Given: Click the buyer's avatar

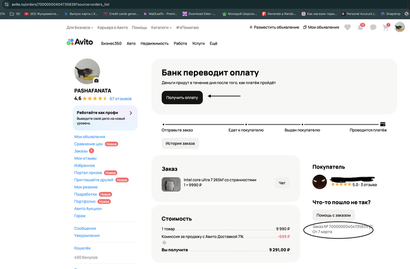Looking at the screenshot, I should point(320,182).
